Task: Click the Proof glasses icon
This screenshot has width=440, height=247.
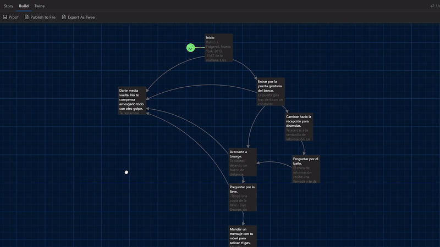Action: pyautogui.click(x=5, y=17)
